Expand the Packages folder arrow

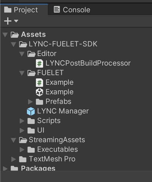[x=5, y=169]
